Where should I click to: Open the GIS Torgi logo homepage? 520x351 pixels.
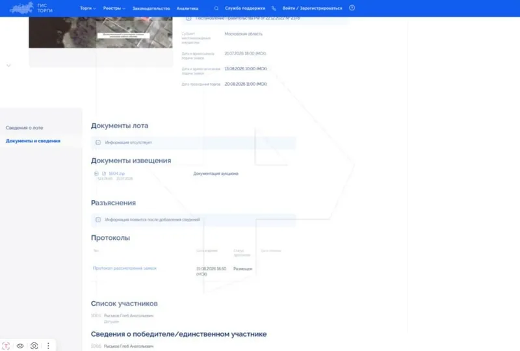pyautogui.click(x=31, y=8)
